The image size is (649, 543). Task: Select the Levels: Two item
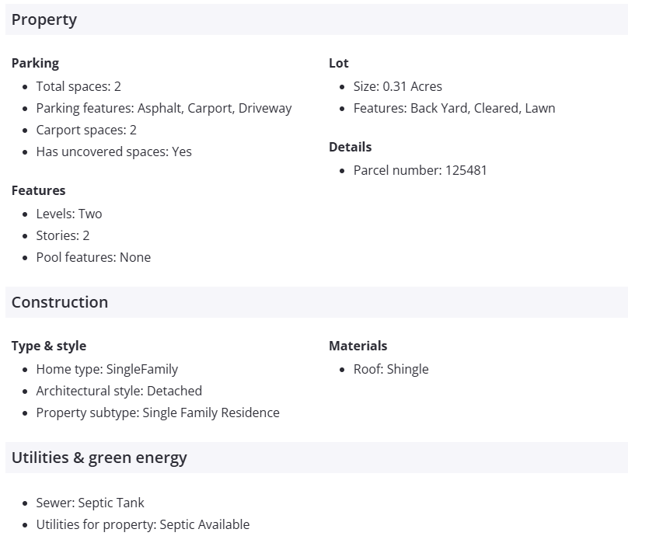coord(69,214)
